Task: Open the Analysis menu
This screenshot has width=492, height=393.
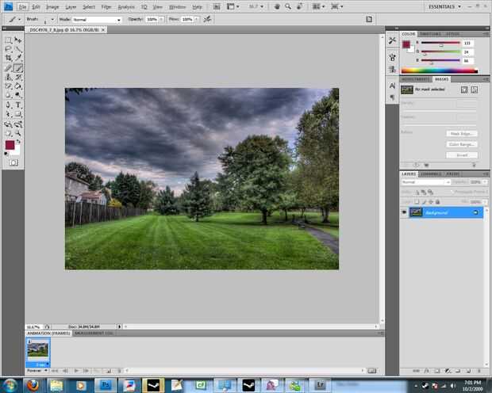Action: (126, 7)
